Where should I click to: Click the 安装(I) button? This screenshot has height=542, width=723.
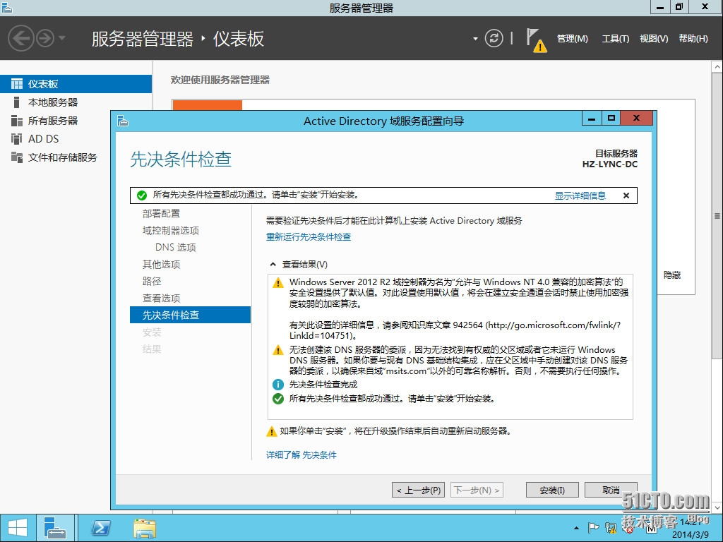coord(552,490)
